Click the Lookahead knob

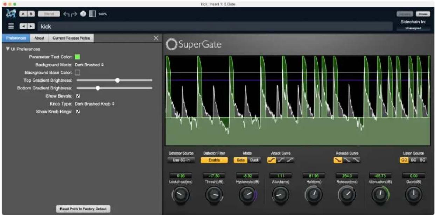tap(181, 195)
